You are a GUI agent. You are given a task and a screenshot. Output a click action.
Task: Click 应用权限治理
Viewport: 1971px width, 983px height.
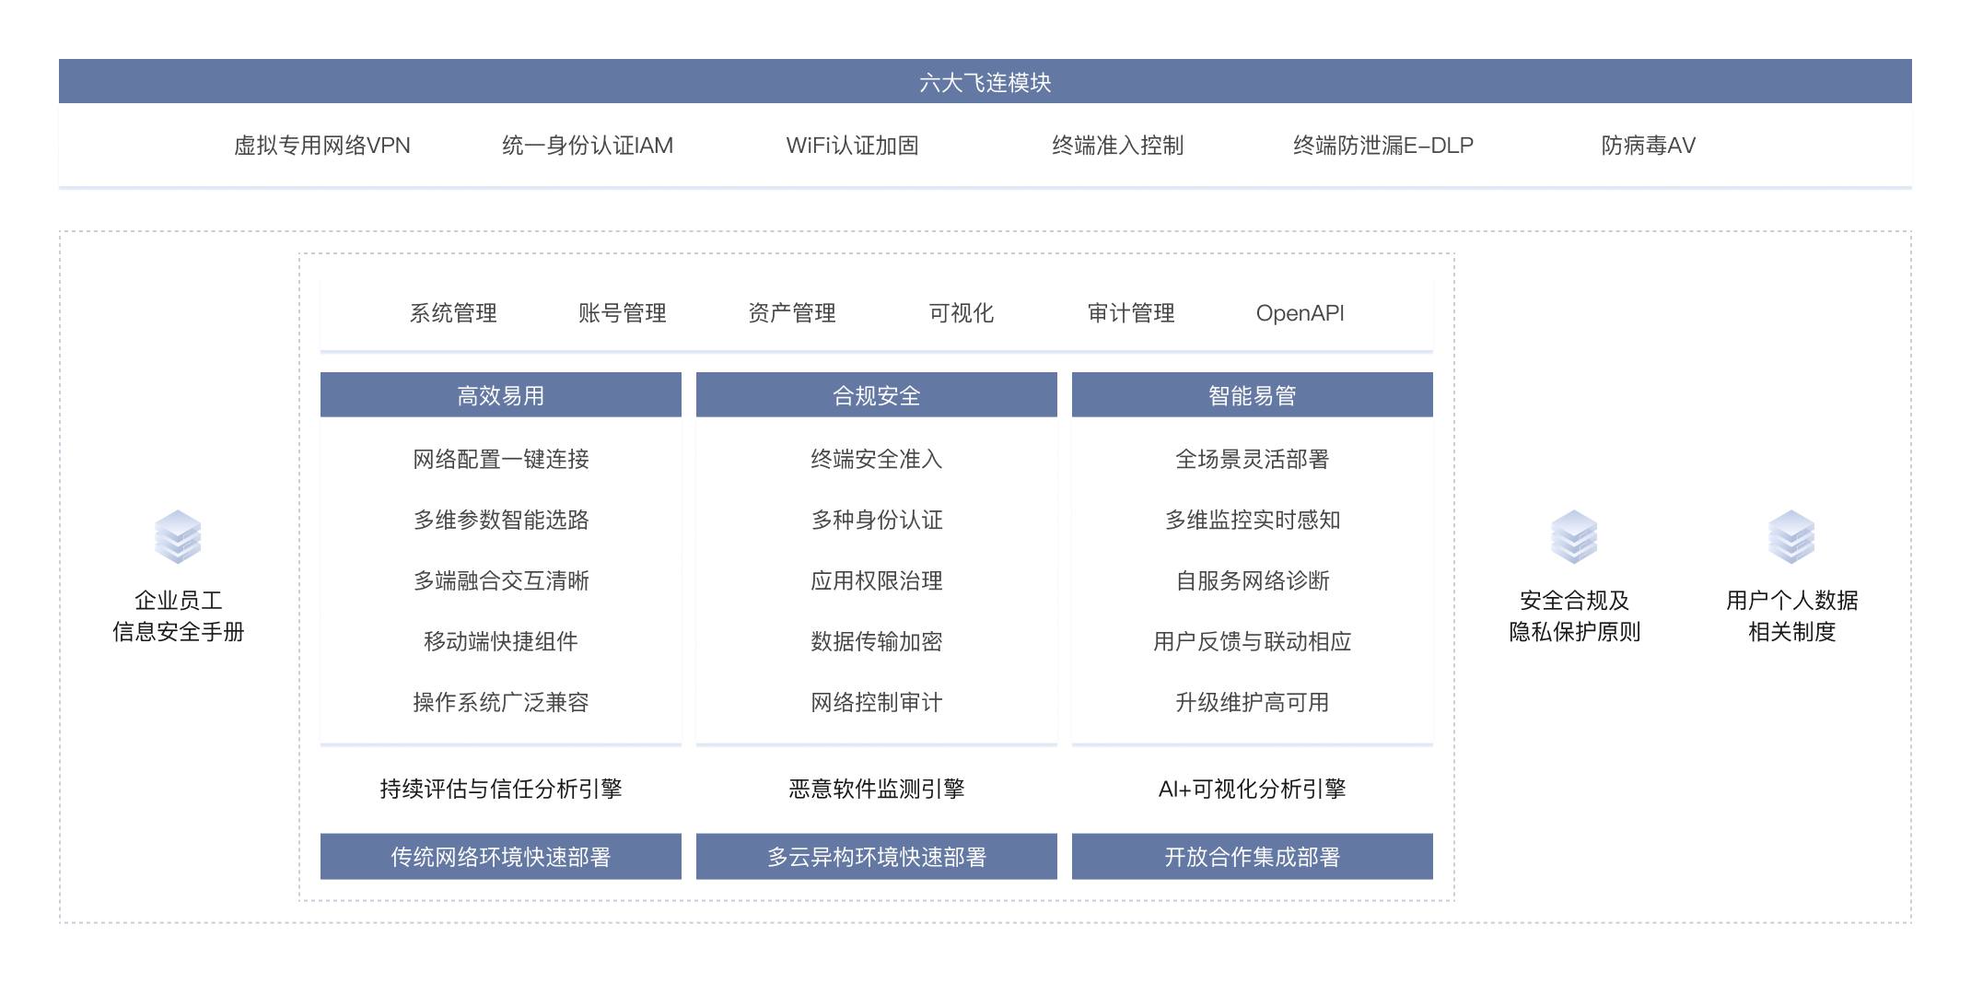click(x=877, y=580)
